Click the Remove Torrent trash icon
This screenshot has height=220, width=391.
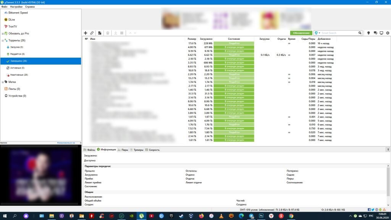108,33
